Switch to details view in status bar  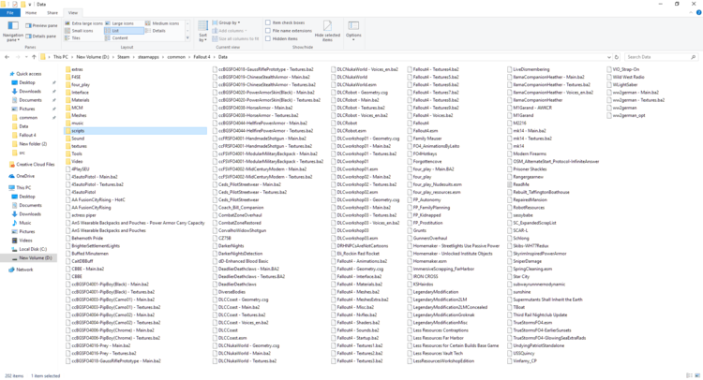pos(689,375)
